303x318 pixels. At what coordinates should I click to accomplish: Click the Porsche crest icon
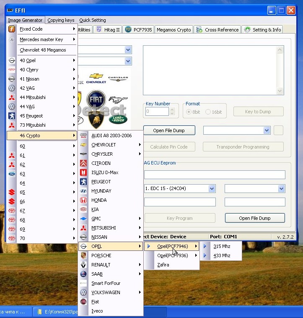pos(83,255)
